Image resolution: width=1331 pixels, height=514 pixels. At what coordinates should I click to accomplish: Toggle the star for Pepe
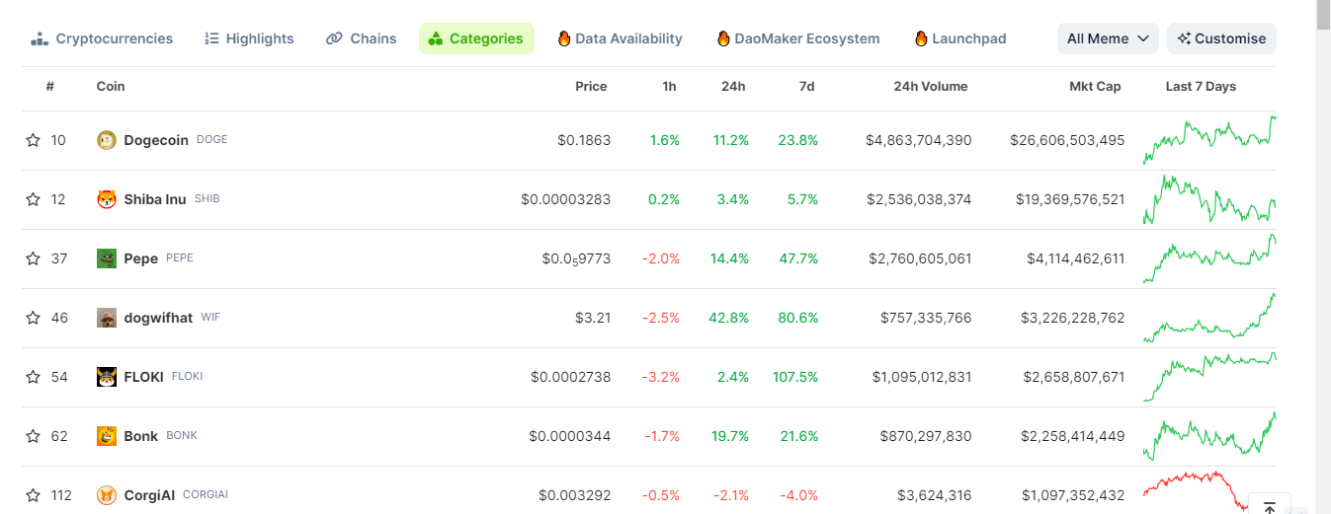click(x=33, y=258)
